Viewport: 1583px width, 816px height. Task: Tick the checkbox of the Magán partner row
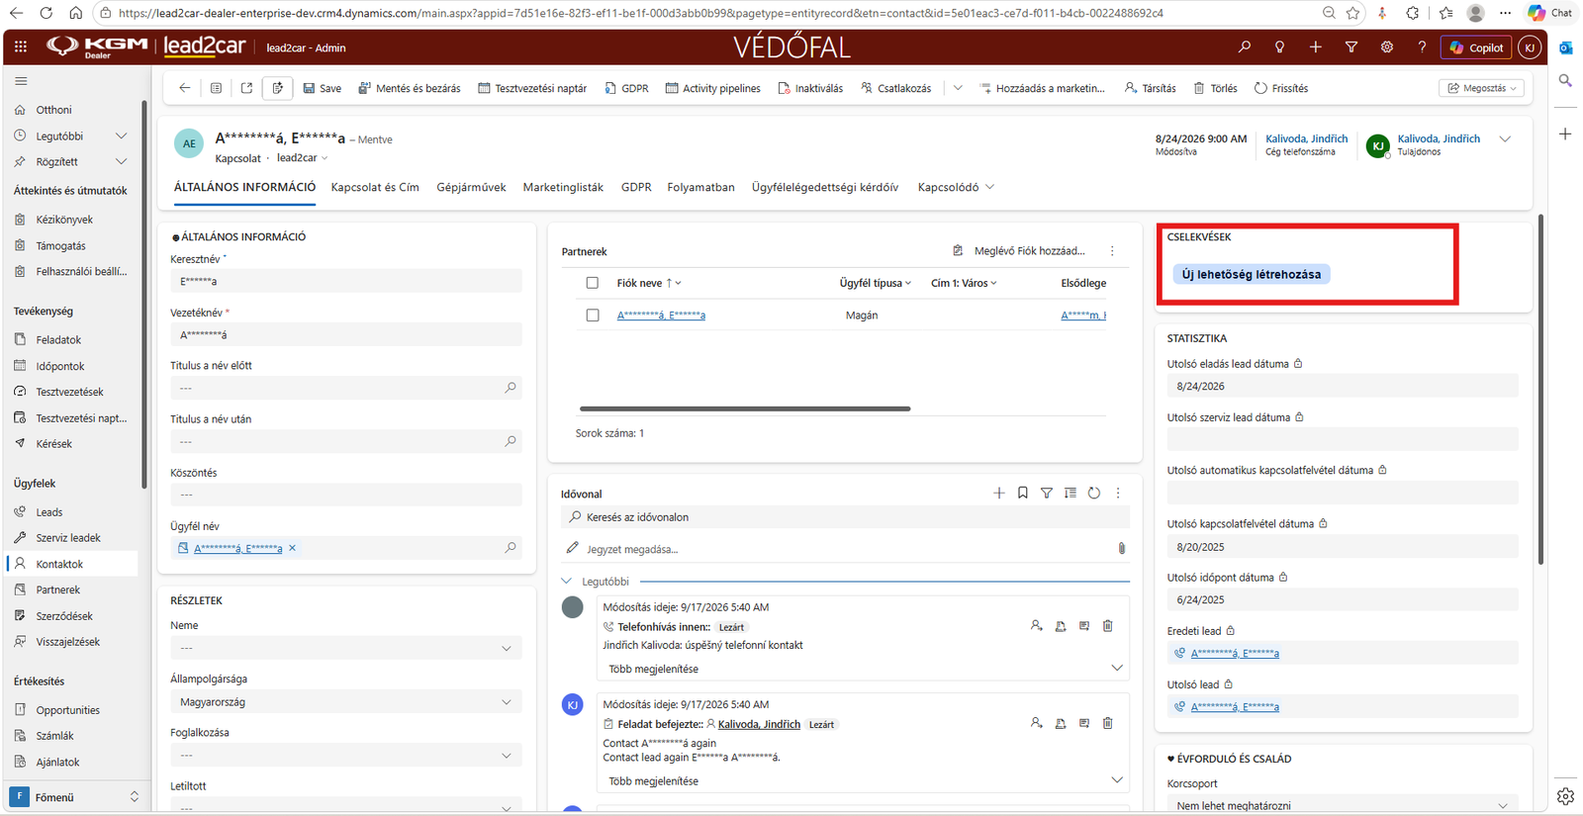593,316
